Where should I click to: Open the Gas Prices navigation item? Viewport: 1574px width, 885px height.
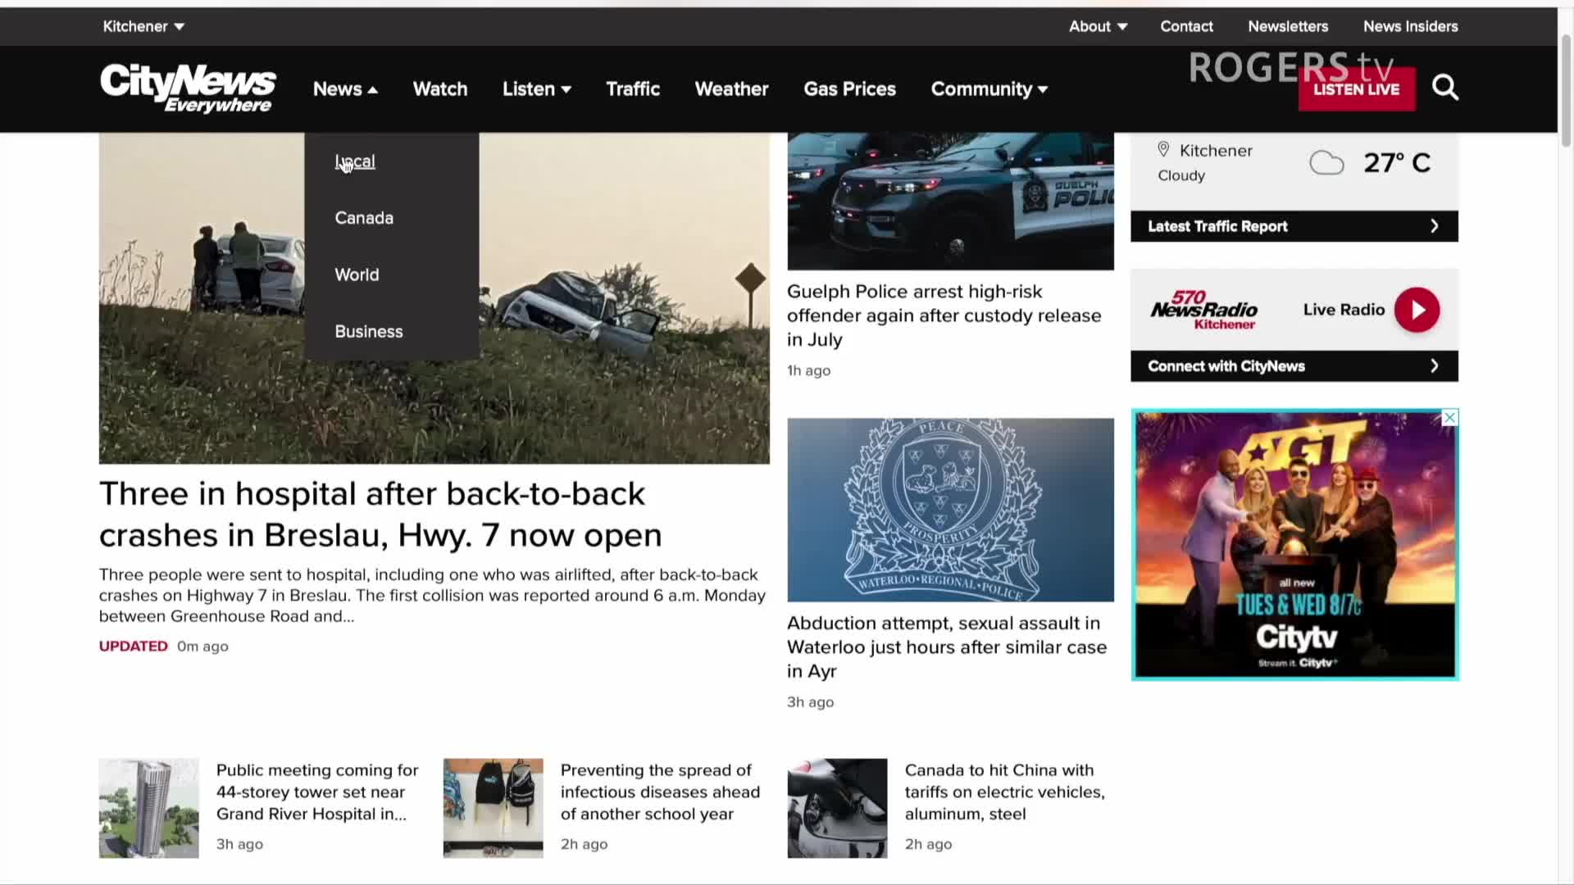[x=849, y=88]
